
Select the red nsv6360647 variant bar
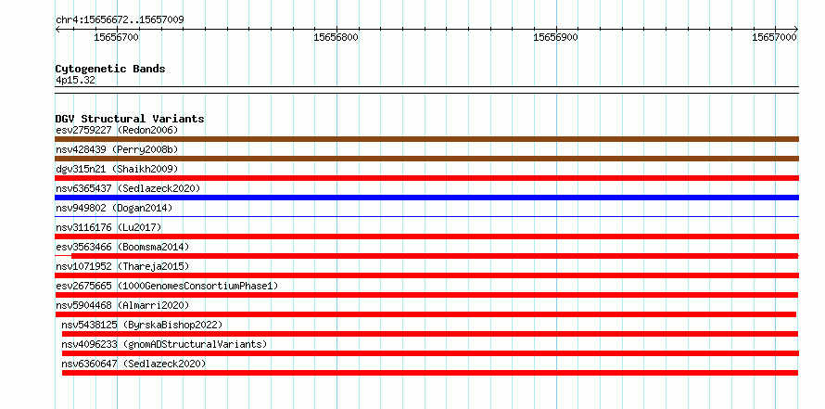coord(430,373)
